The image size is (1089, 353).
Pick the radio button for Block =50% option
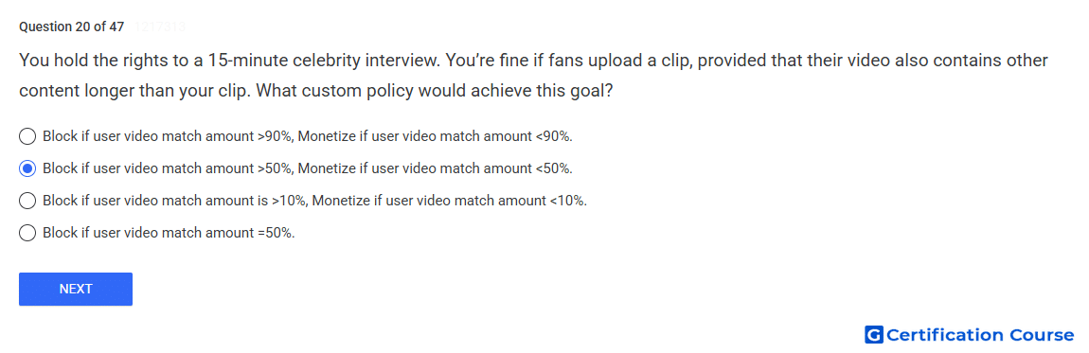pyautogui.click(x=27, y=233)
